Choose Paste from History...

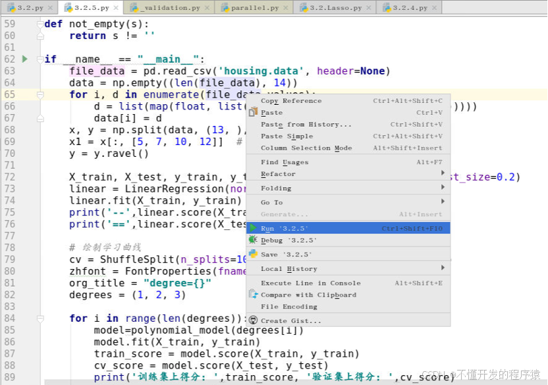[348, 125]
